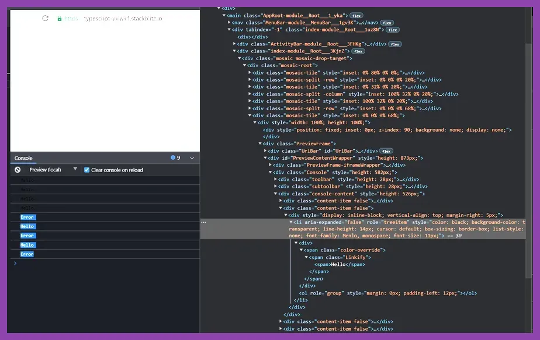This screenshot has width=540, height=340.
Task: Click flex badge on main AppRoot element
Action: click(x=356, y=16)
